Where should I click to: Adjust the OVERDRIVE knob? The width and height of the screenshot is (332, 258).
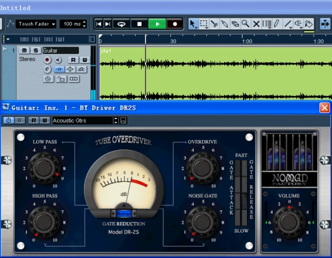203,168
